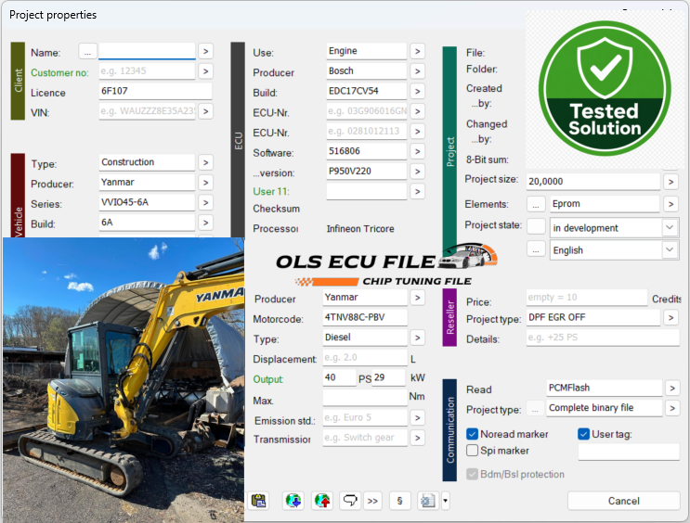Click the Cancel button

pos(623,501)
